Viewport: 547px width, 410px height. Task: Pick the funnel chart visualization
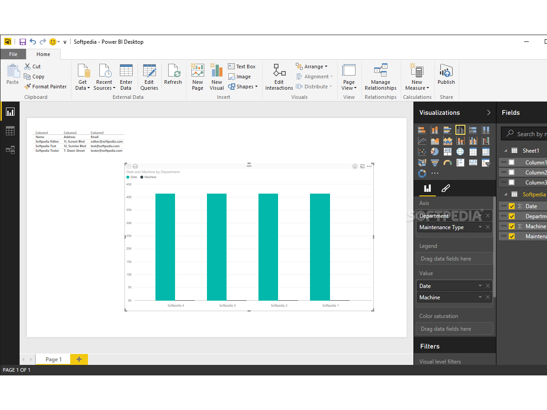[434, 163]
